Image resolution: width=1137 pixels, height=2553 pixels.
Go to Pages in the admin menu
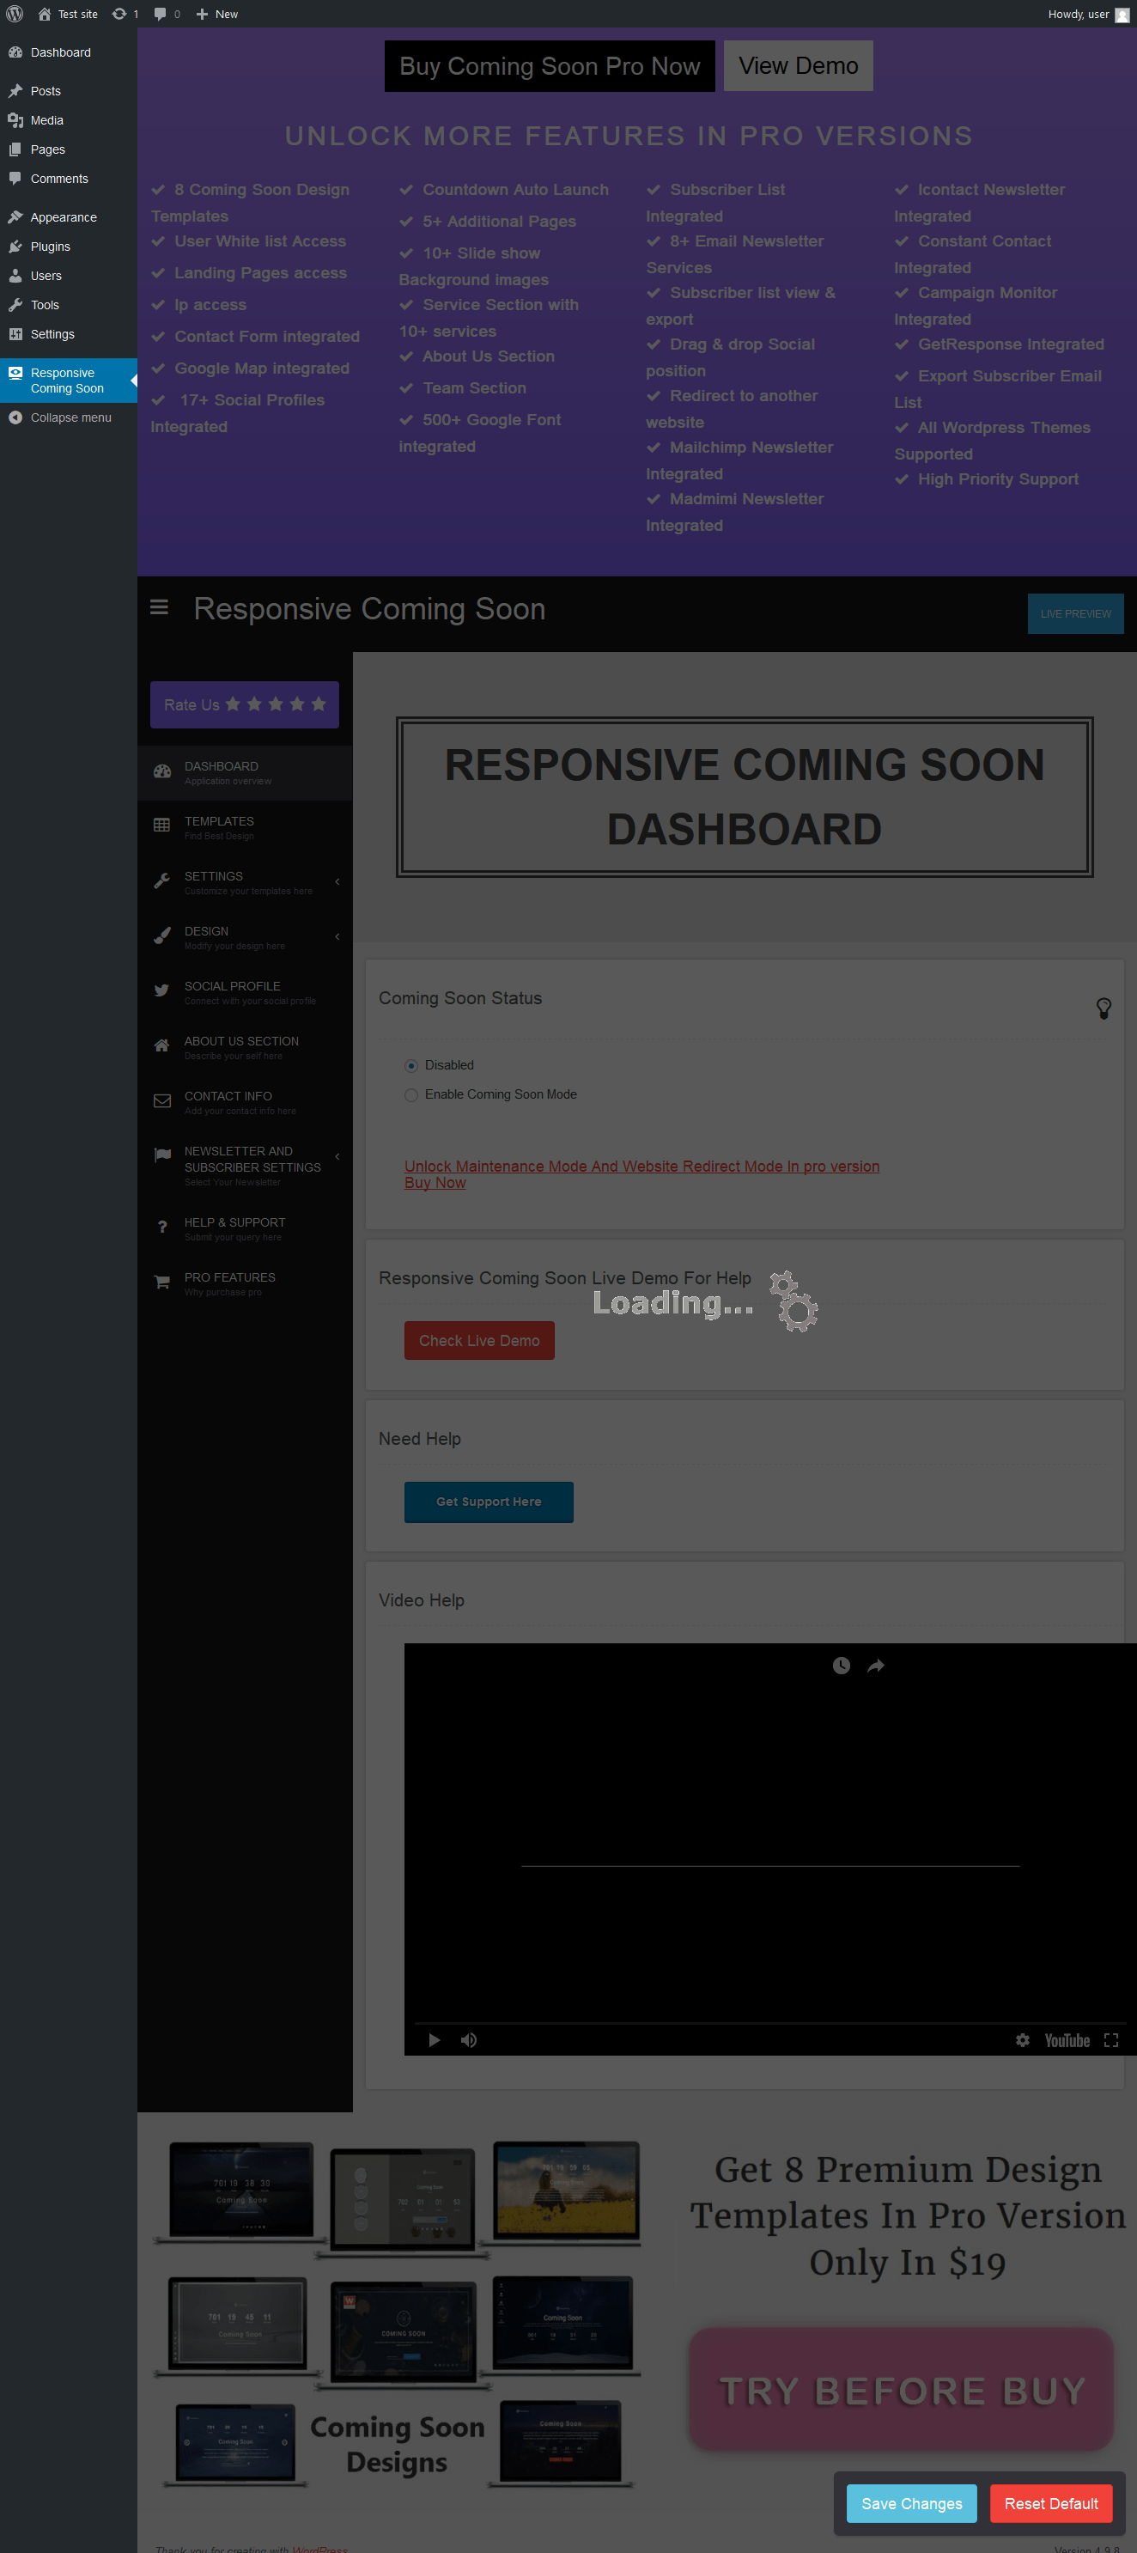point(69,149)
